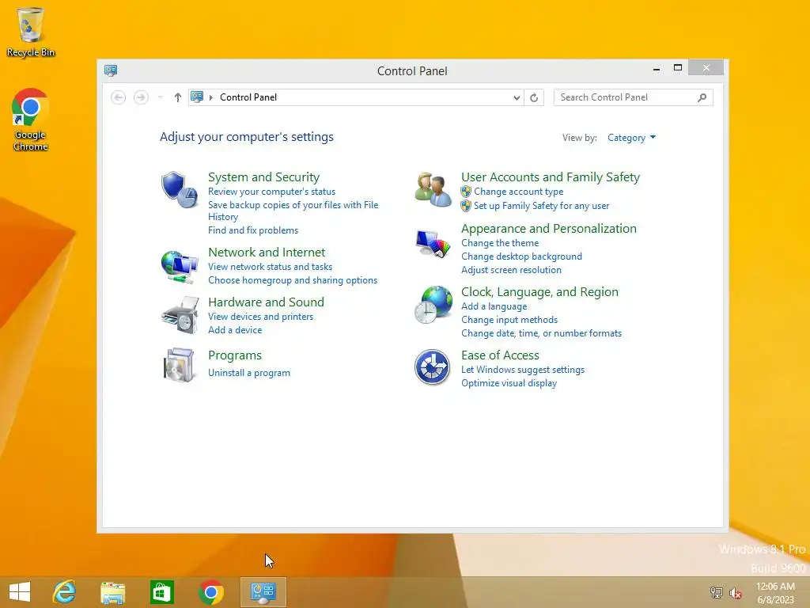Open User Accounts and Family Safety heading
This screenshot has height=608, width=810.
point(551,177)
